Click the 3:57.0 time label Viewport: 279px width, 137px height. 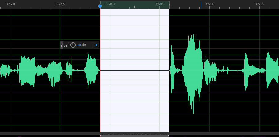click(10, 4)
